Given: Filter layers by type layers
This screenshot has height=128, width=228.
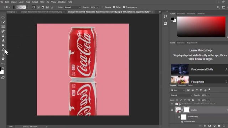Looking at the screenshot, I should [197, 90].
